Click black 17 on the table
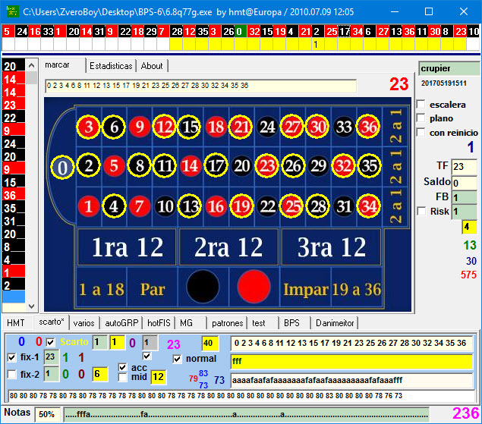This screenshot has height=424, width=482. (216, 166)
